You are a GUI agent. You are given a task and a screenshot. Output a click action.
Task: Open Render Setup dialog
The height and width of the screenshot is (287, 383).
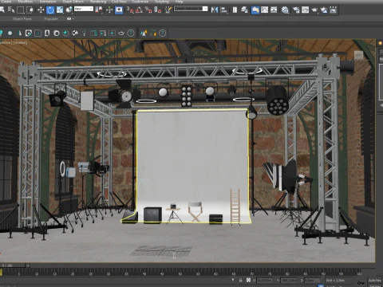[296, 10]
